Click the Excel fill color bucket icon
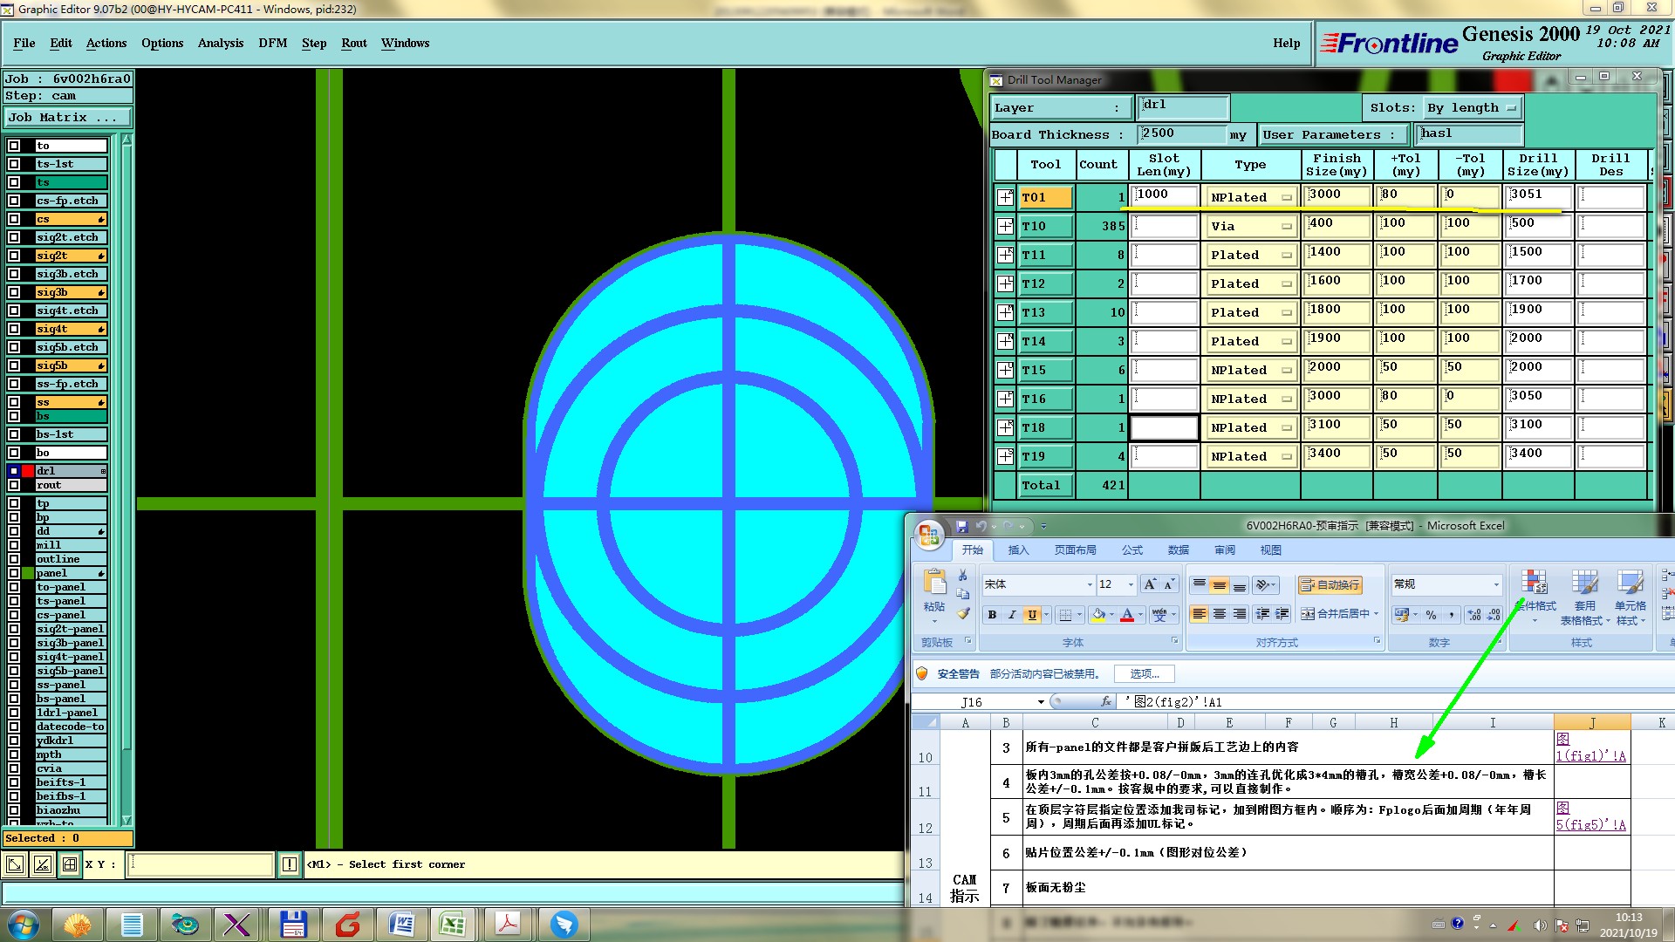 click(x=1098, y=615)
